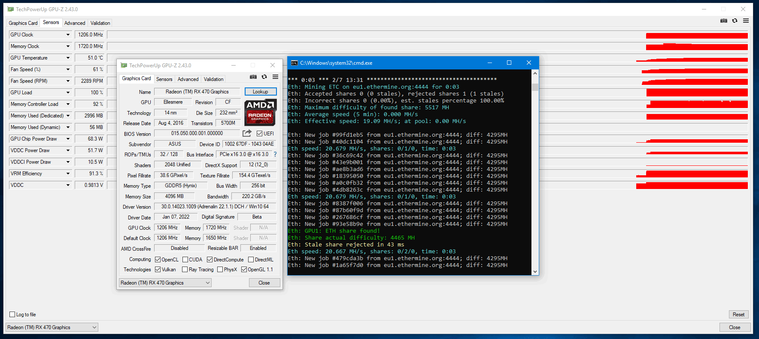The width and height of the screenshot is (759, 339).
Task: Toggle the CUDA checkbox
Action: [185, 260]
